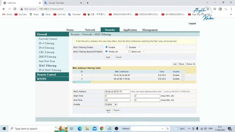Image resolution: width=235 pixels, height=132 pixels.
Task: Open Windows Start menu
Action: pyautogui.click(x=4, y=129)
